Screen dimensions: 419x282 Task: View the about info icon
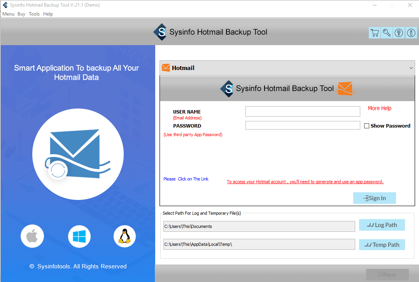(411, 33)
